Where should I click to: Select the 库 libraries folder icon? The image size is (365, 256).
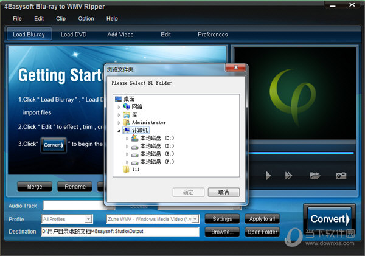pyautogui.click(x=127, y=115)
